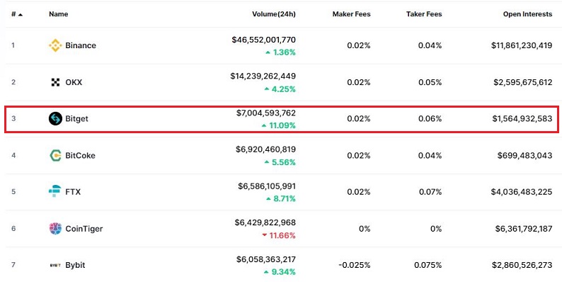Click rank number 7 for Bybit
The width and height of the screenshot is (562, 282).
tap(13, 265)
